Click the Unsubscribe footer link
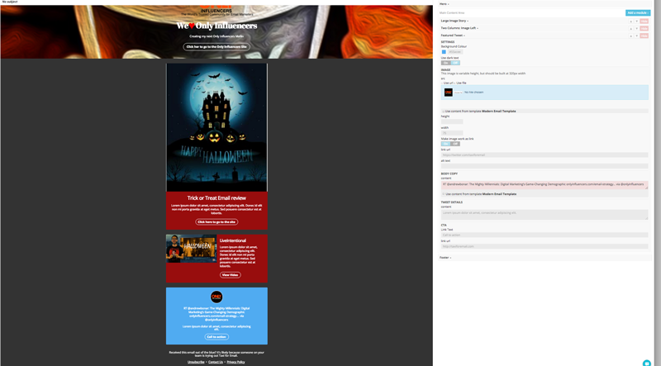This screenshot has width=661, height=366. tap(196, 362)
